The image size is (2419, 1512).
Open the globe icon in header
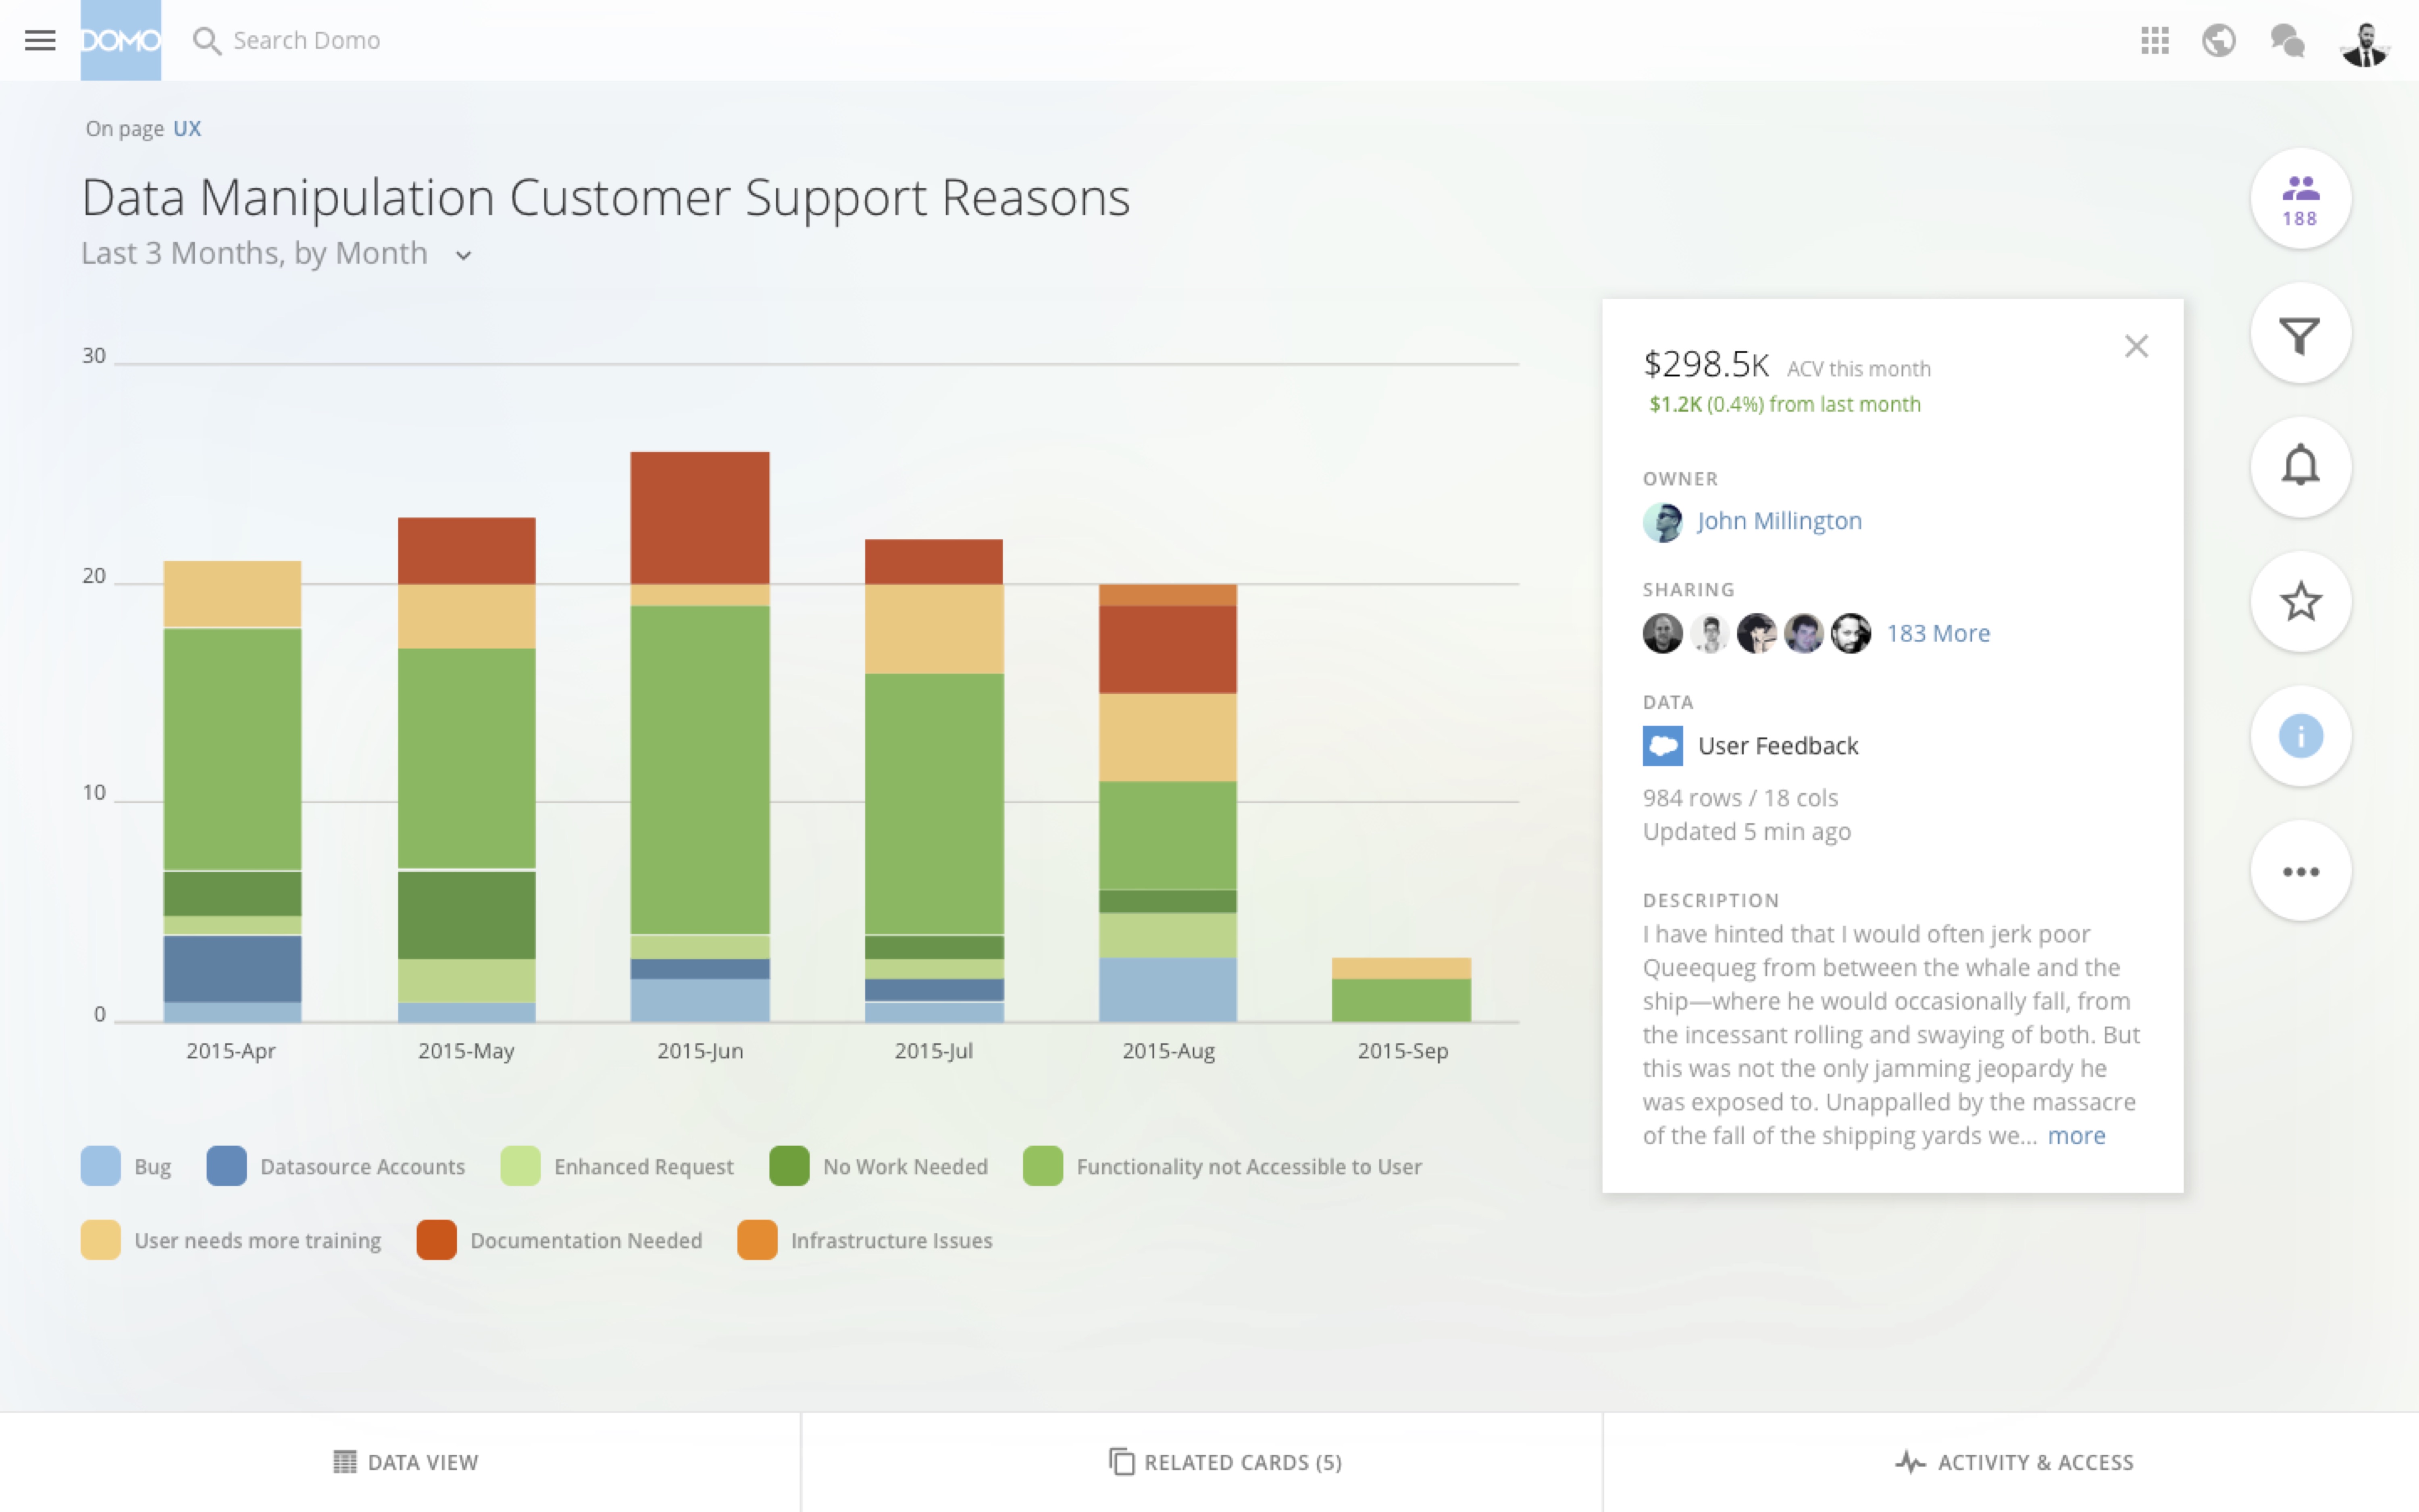click(2219, 41)
